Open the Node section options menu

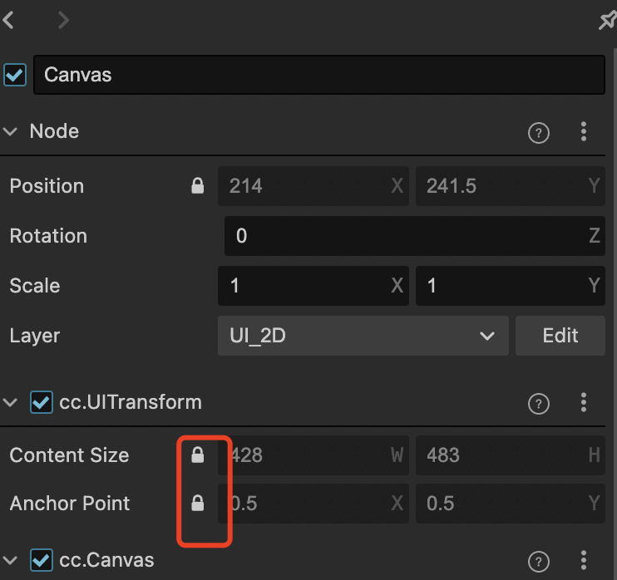pyautogui.click(x=584, y=131)
